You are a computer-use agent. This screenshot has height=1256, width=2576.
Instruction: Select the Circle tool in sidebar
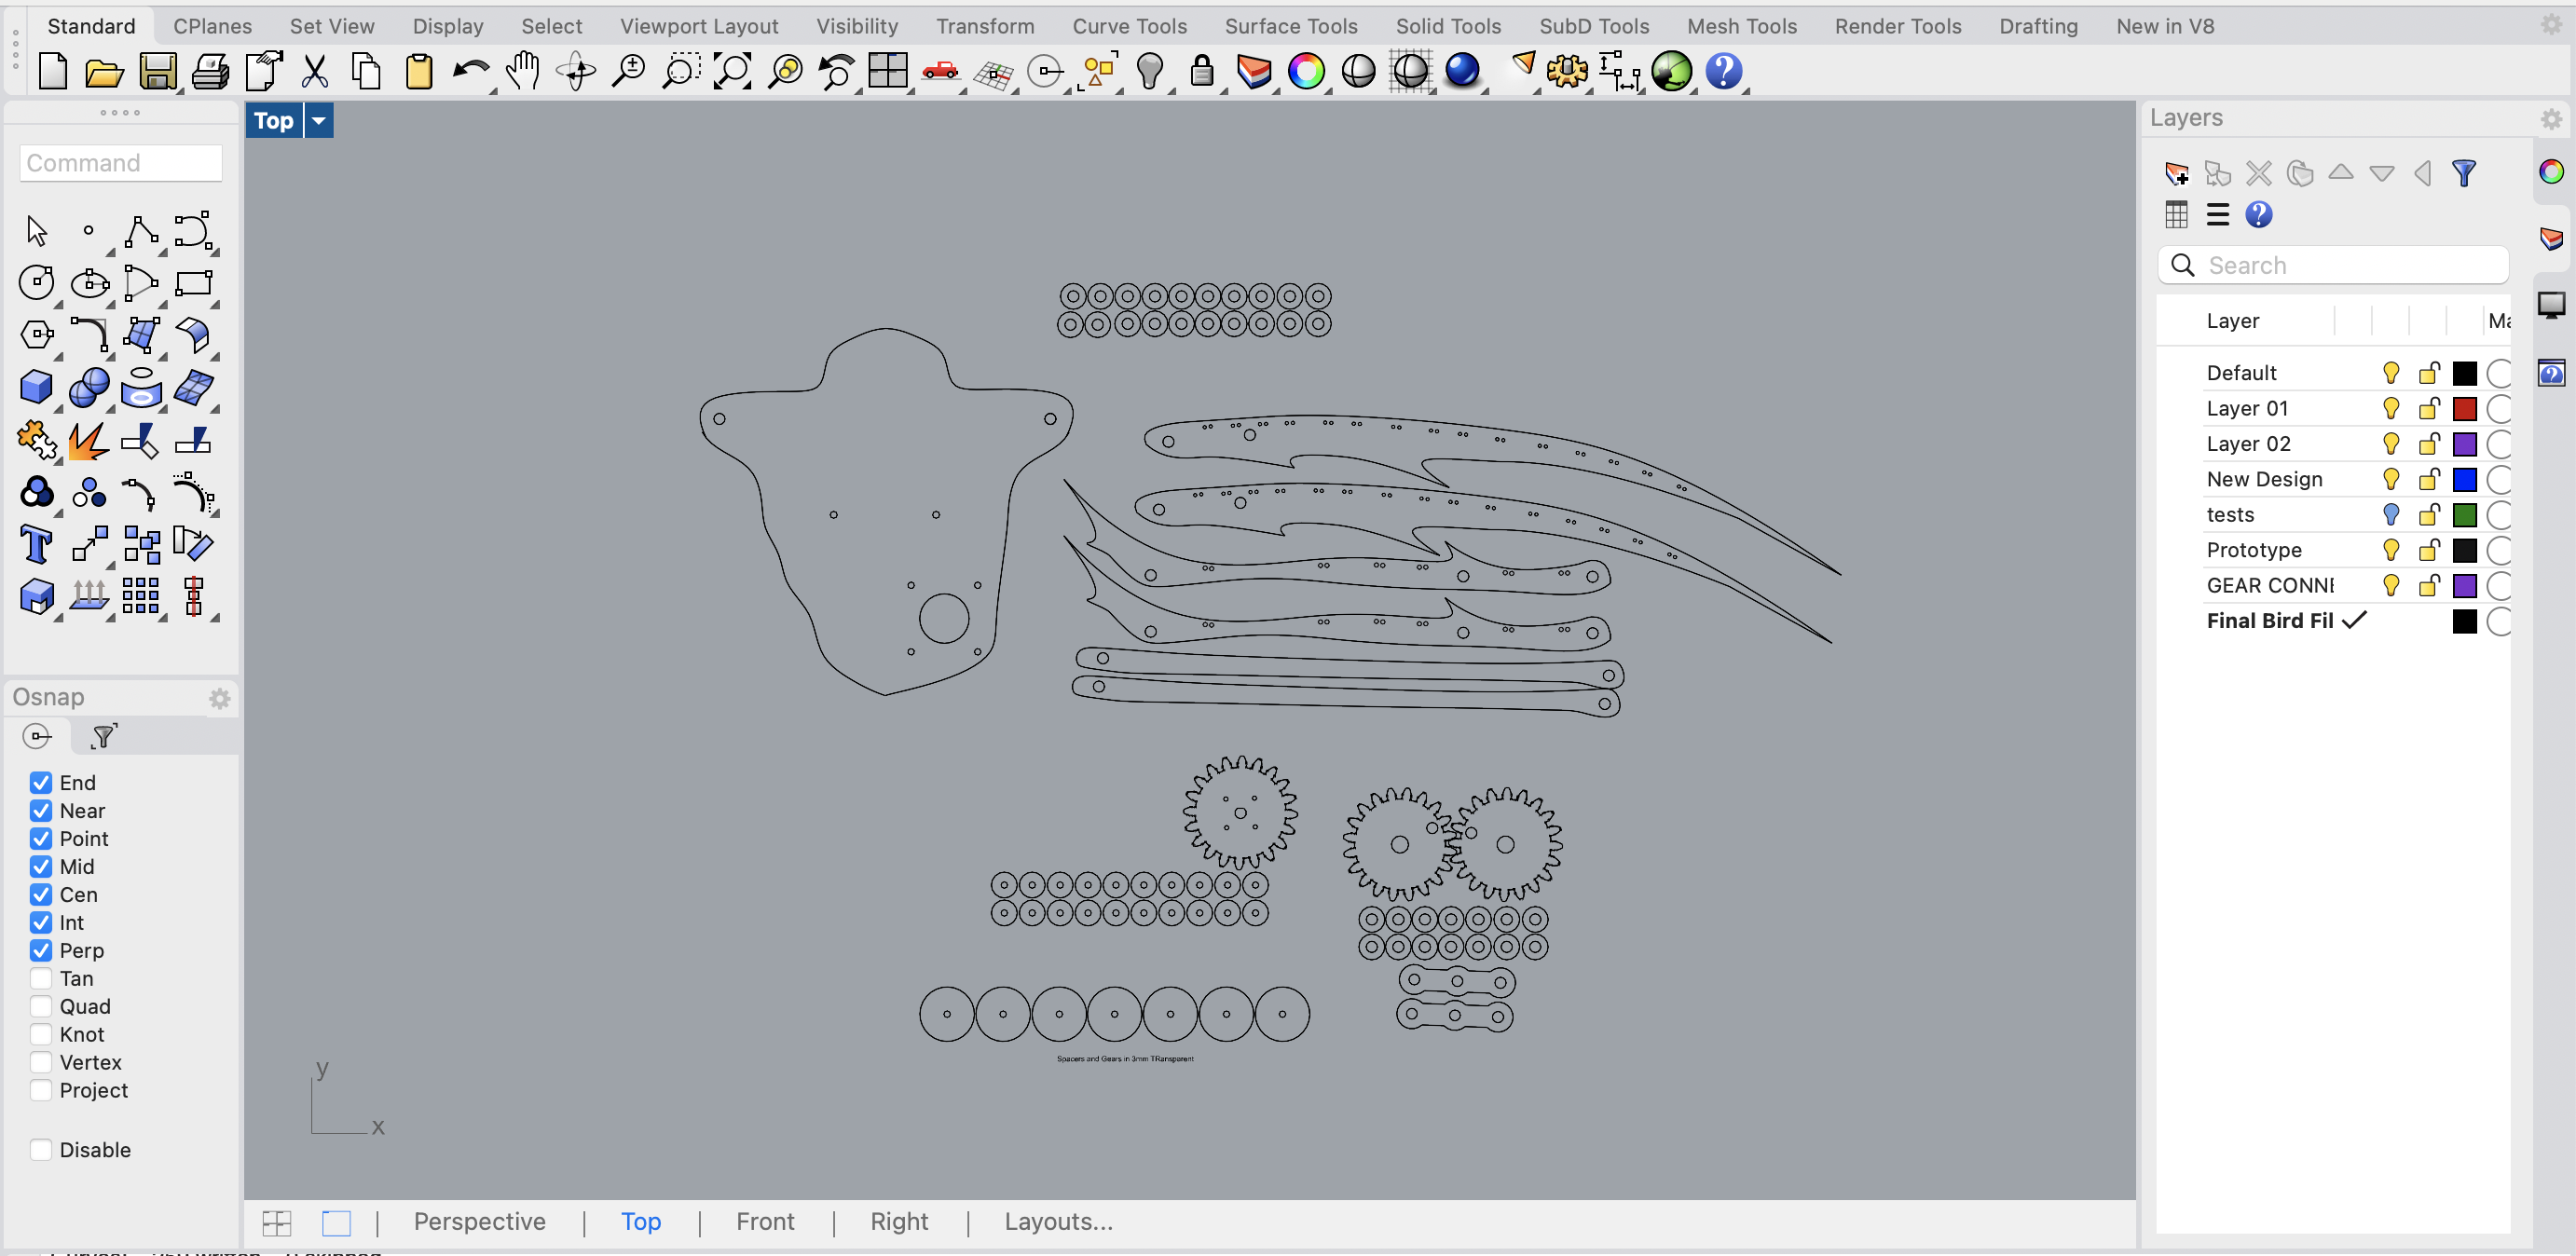click(37, 284)
